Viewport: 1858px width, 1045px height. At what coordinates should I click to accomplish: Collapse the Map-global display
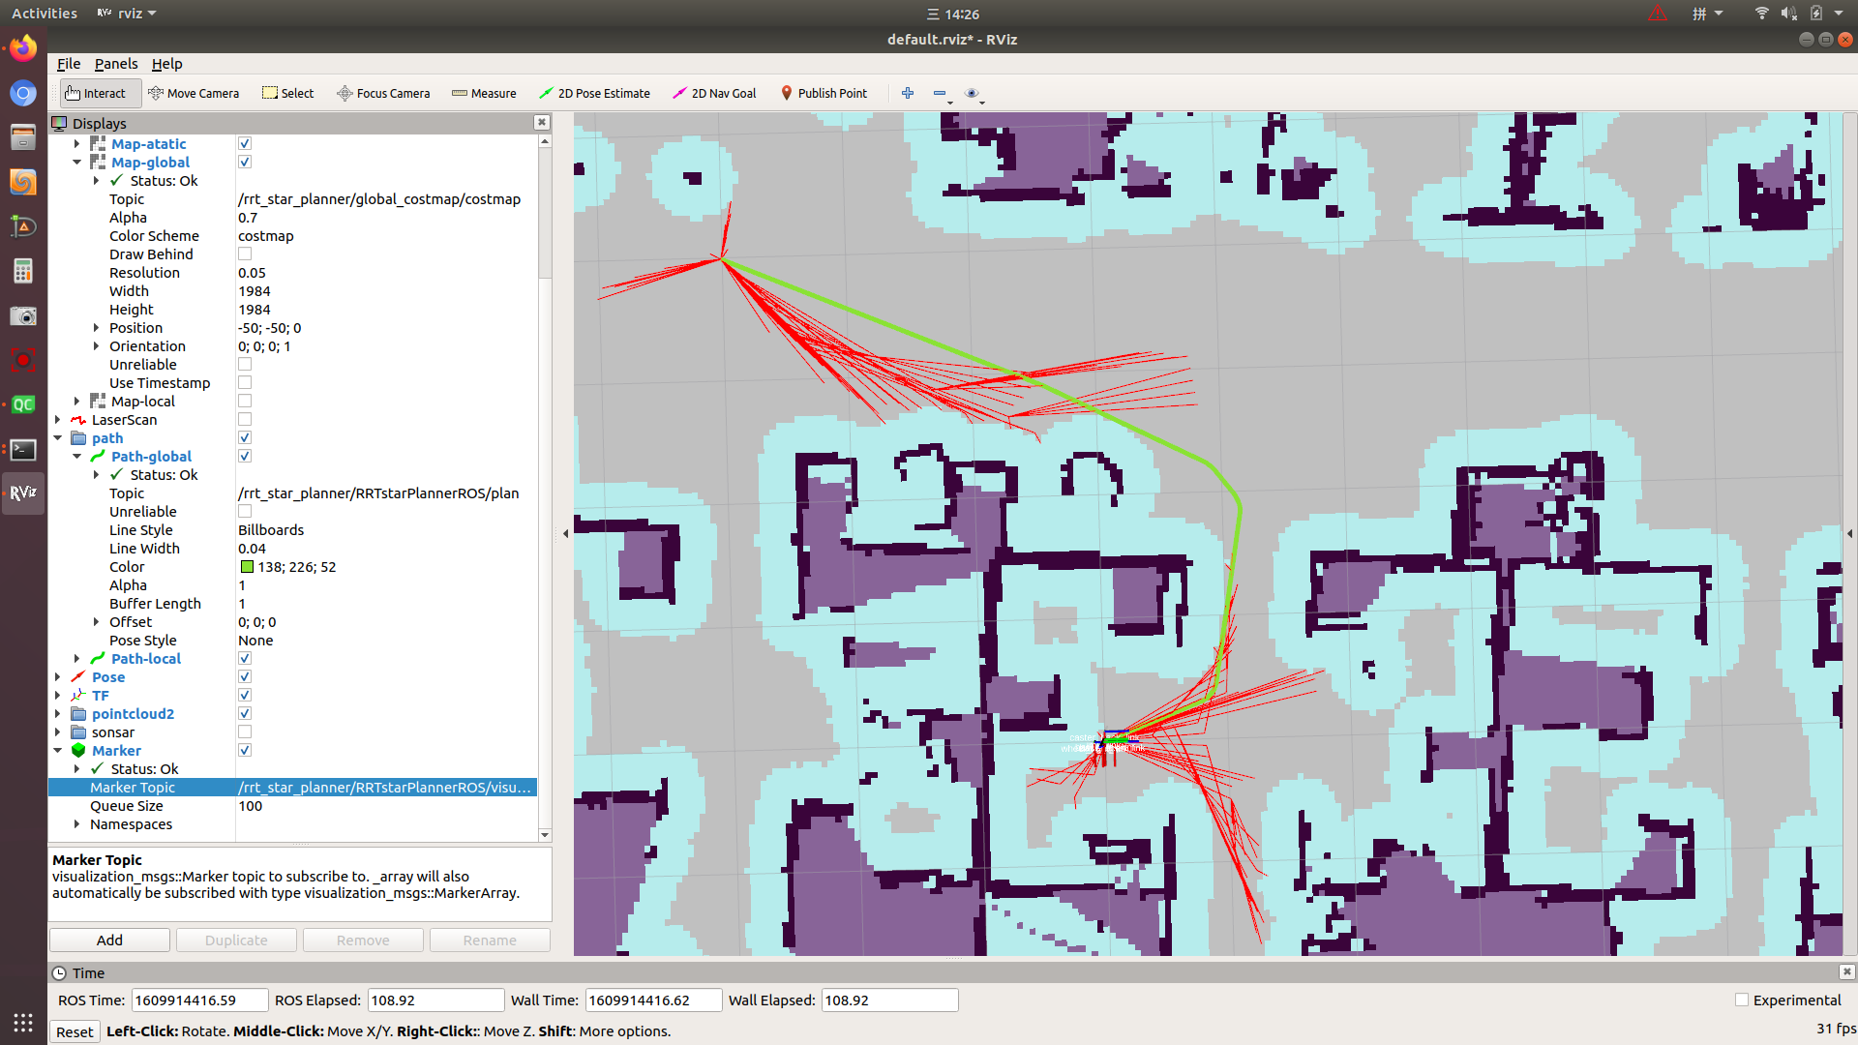coord(77,162)
